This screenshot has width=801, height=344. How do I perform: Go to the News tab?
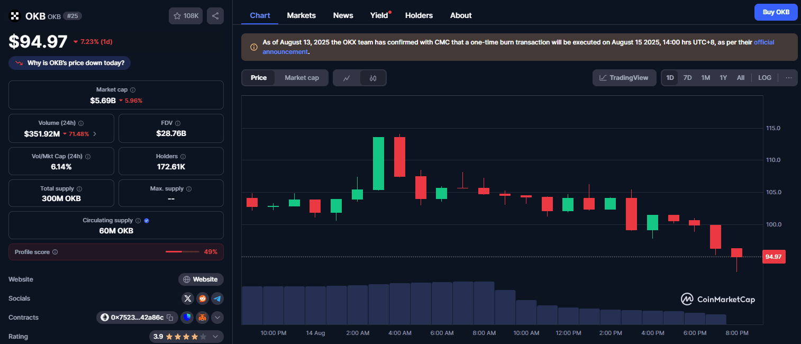(x=343, y=15)
